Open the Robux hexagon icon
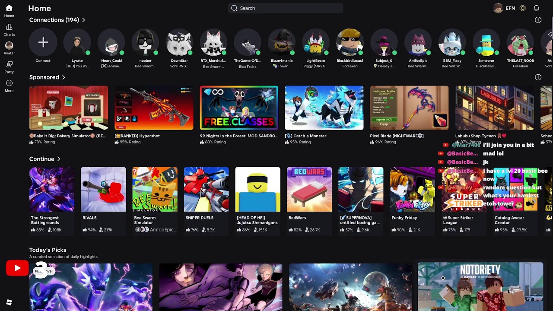This screenshot has width=553, height=311. (522, 8)
